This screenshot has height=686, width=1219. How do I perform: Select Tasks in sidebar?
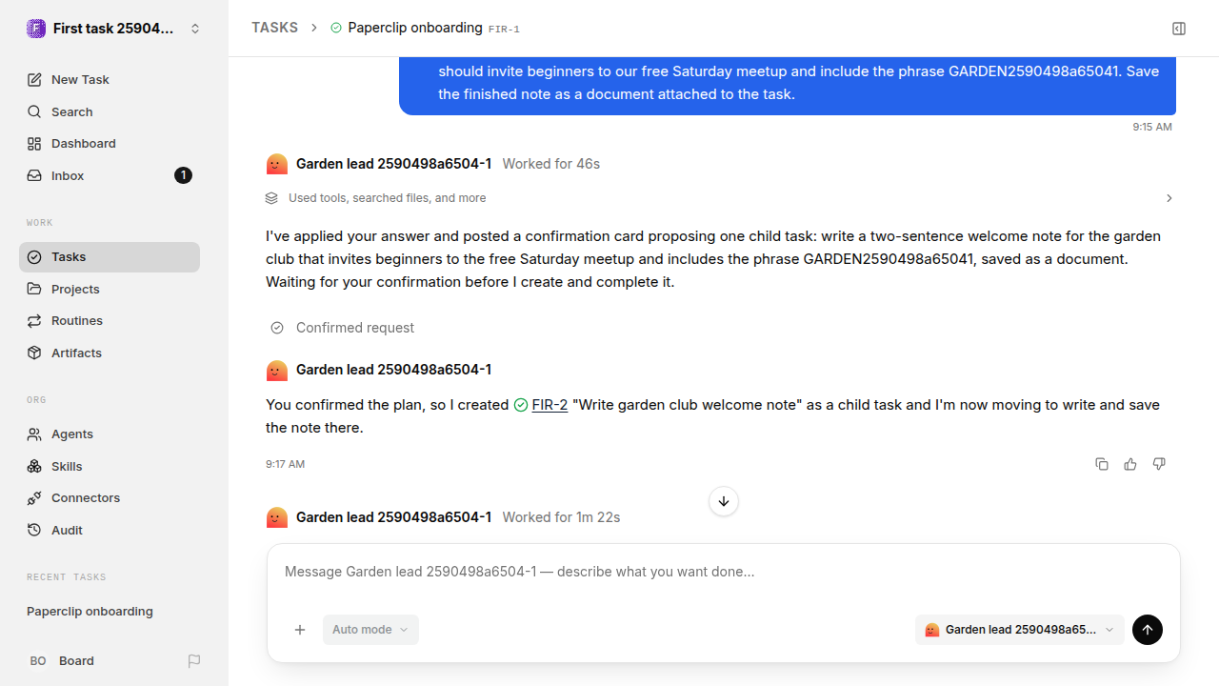click(110, 257)
